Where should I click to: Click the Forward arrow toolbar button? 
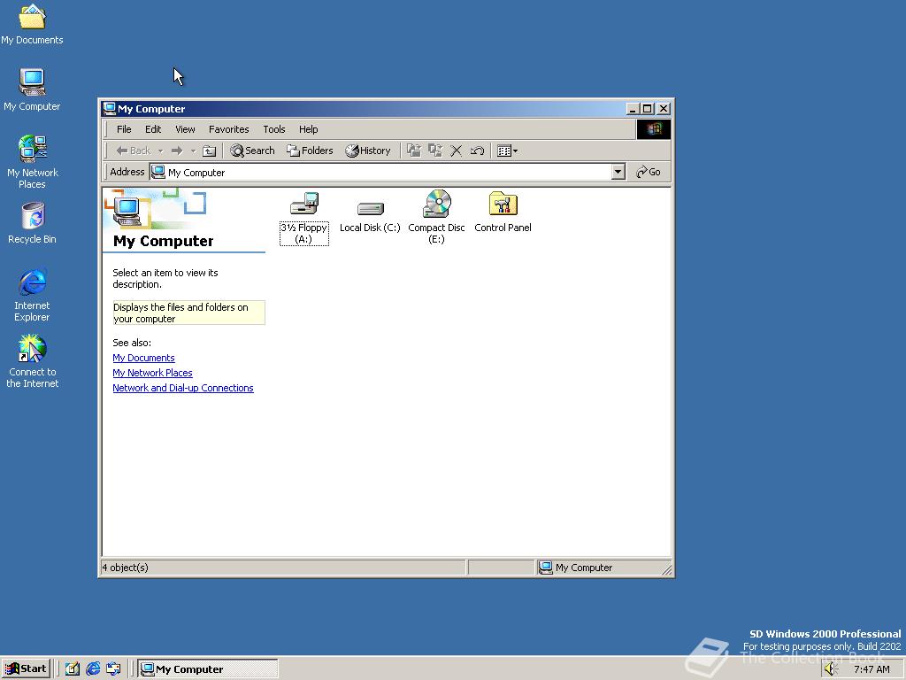point(177,151)
